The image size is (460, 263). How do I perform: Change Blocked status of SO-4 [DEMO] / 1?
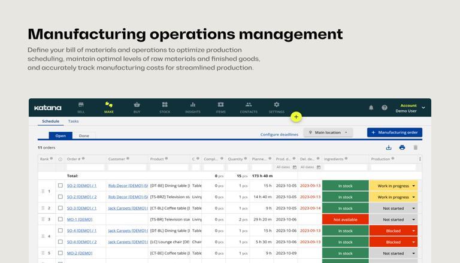point(394,231)
